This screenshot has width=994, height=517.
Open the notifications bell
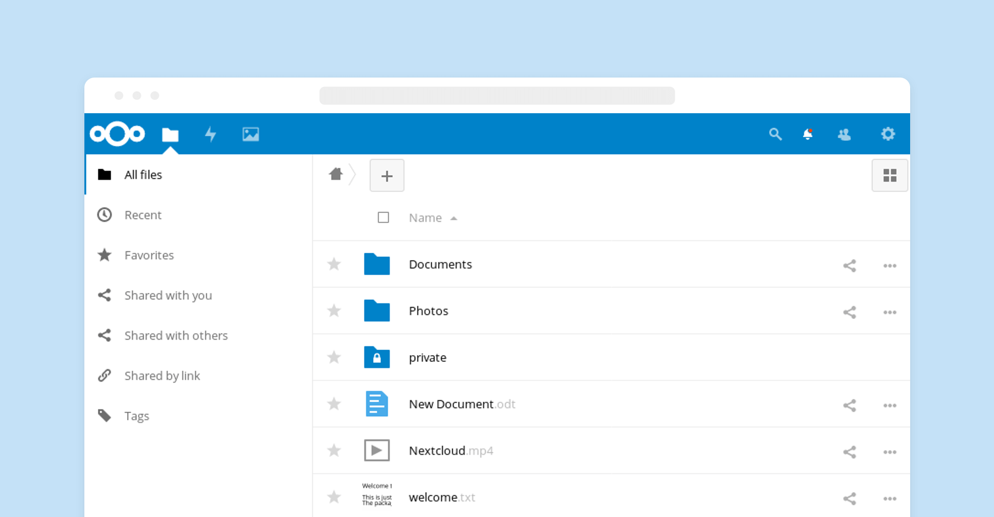pyautogui.click(x=808, y=134)
